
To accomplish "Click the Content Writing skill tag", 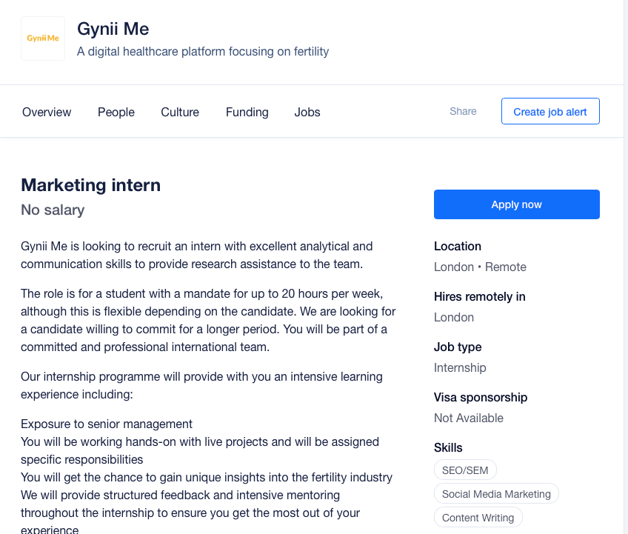I will (478, 517).
